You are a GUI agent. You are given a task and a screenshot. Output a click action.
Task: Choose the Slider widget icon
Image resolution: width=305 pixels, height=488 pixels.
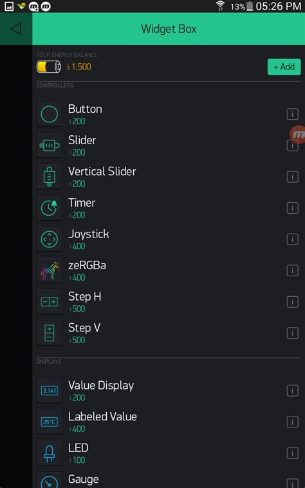coord(50,145)
